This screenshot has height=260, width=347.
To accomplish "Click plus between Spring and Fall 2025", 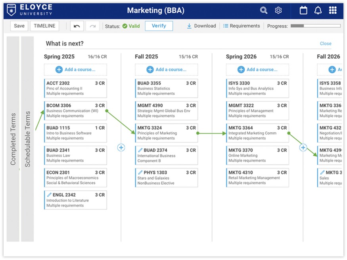I will (121, 147).
